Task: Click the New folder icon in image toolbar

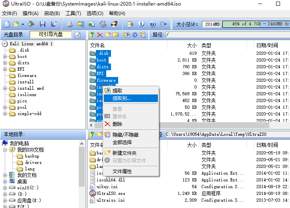Action: point(108,35)
